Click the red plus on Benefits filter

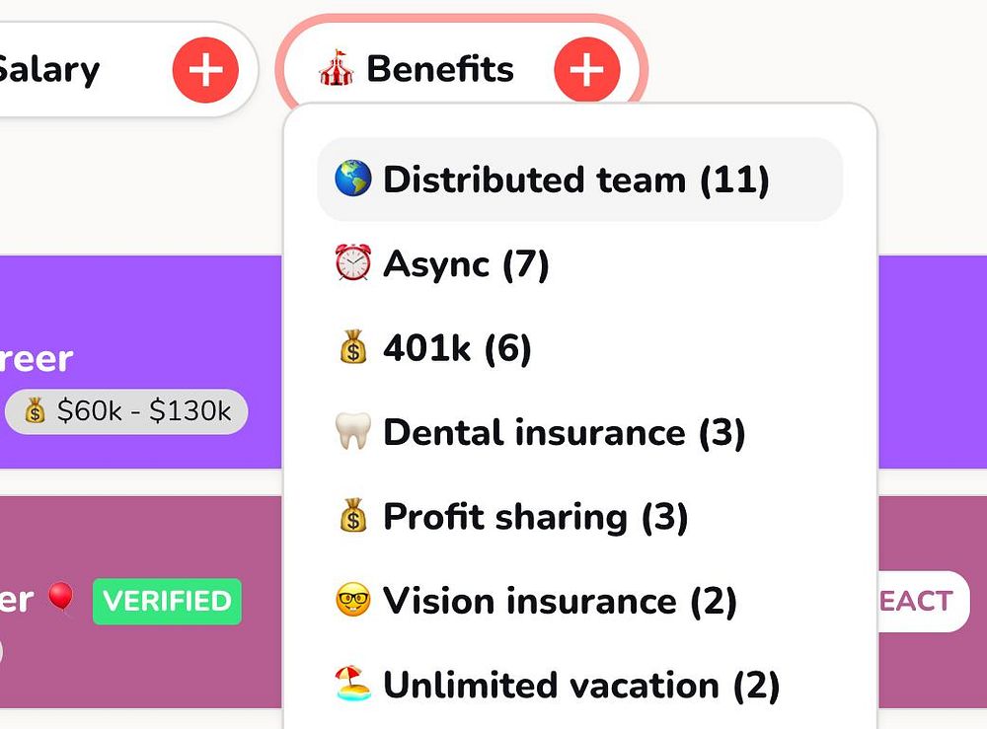[x=587, y=70]
